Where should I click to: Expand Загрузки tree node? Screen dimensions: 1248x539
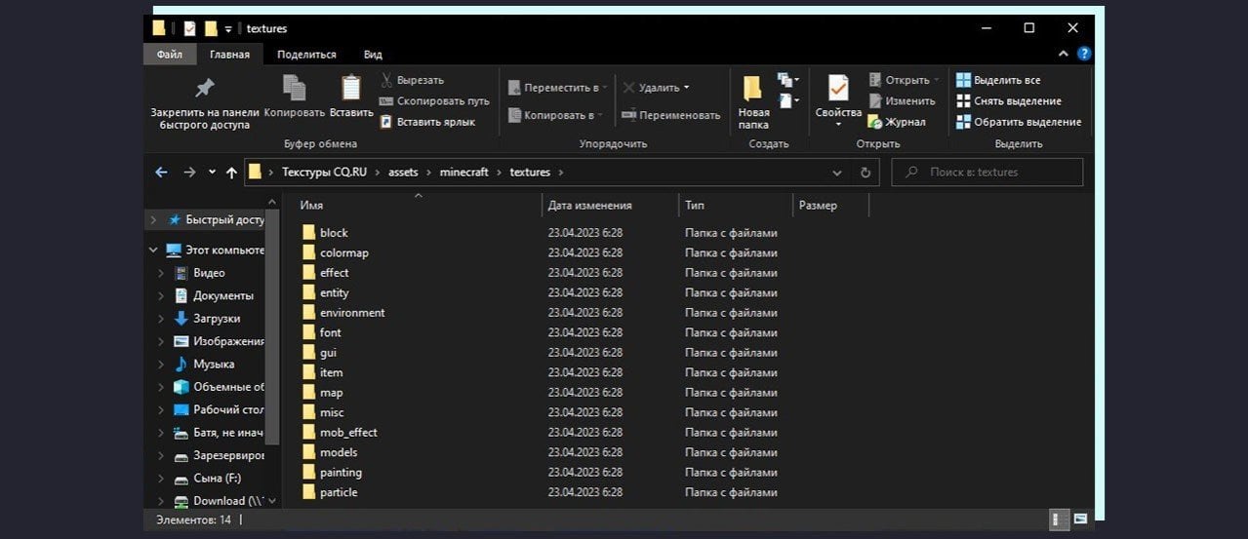coord(161,319)
